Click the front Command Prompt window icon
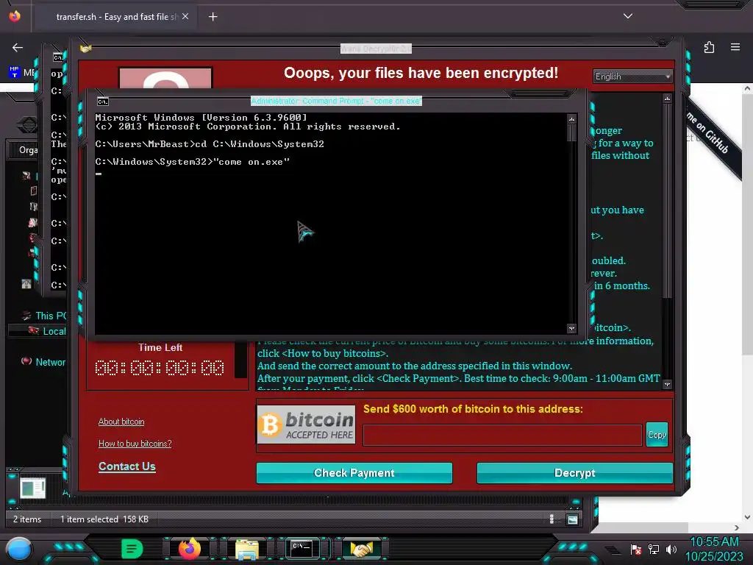This screenshot has height=565, width=753. tap(103, 102)
